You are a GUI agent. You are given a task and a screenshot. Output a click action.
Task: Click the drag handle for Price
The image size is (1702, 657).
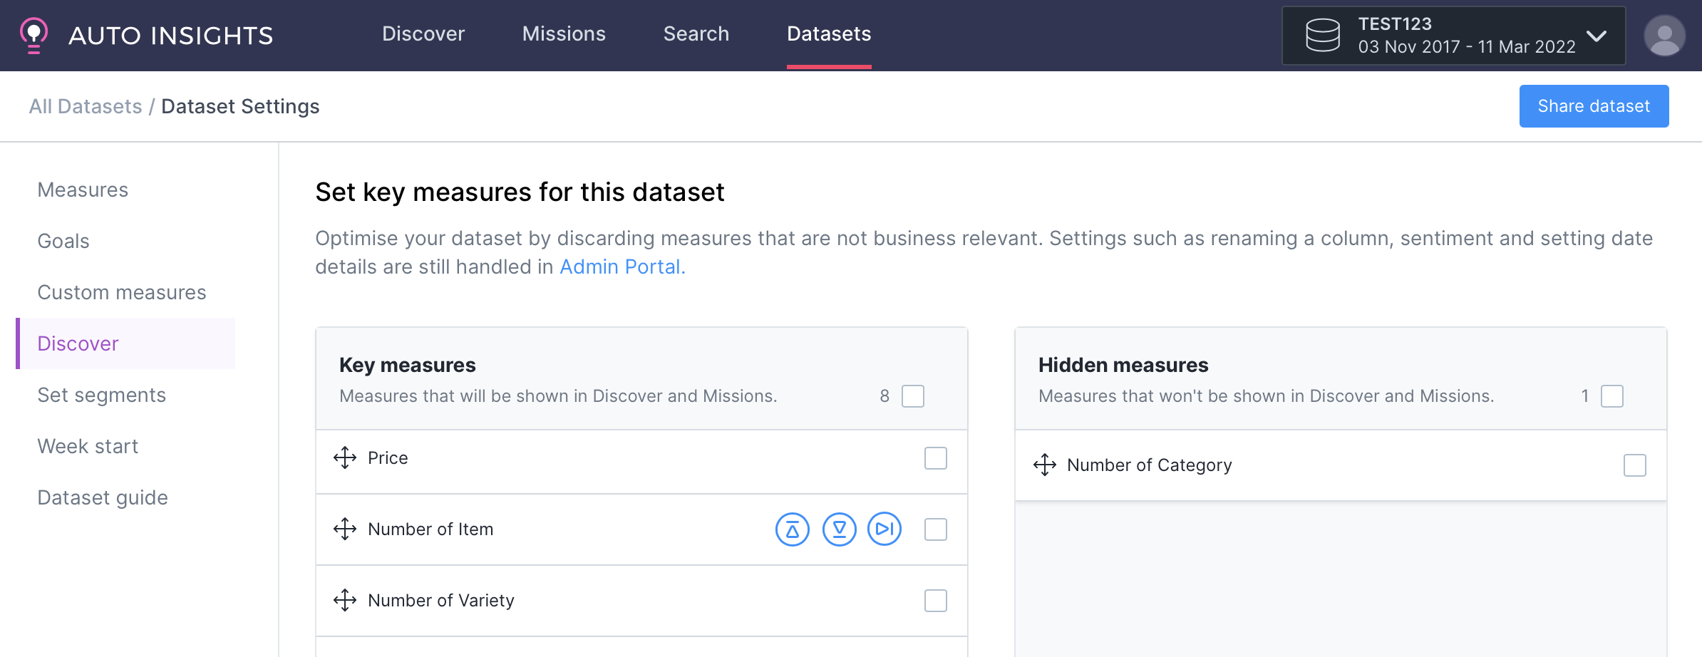point(345,457)
